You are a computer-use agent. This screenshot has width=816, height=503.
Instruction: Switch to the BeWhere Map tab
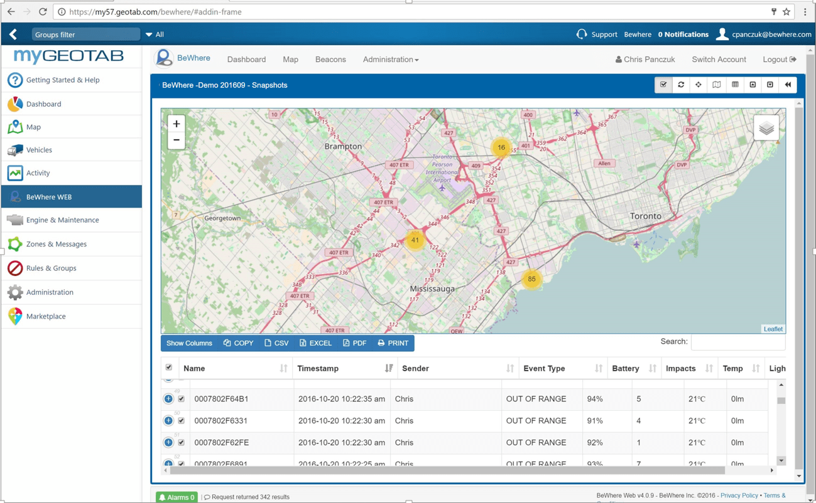coord(290,60)
